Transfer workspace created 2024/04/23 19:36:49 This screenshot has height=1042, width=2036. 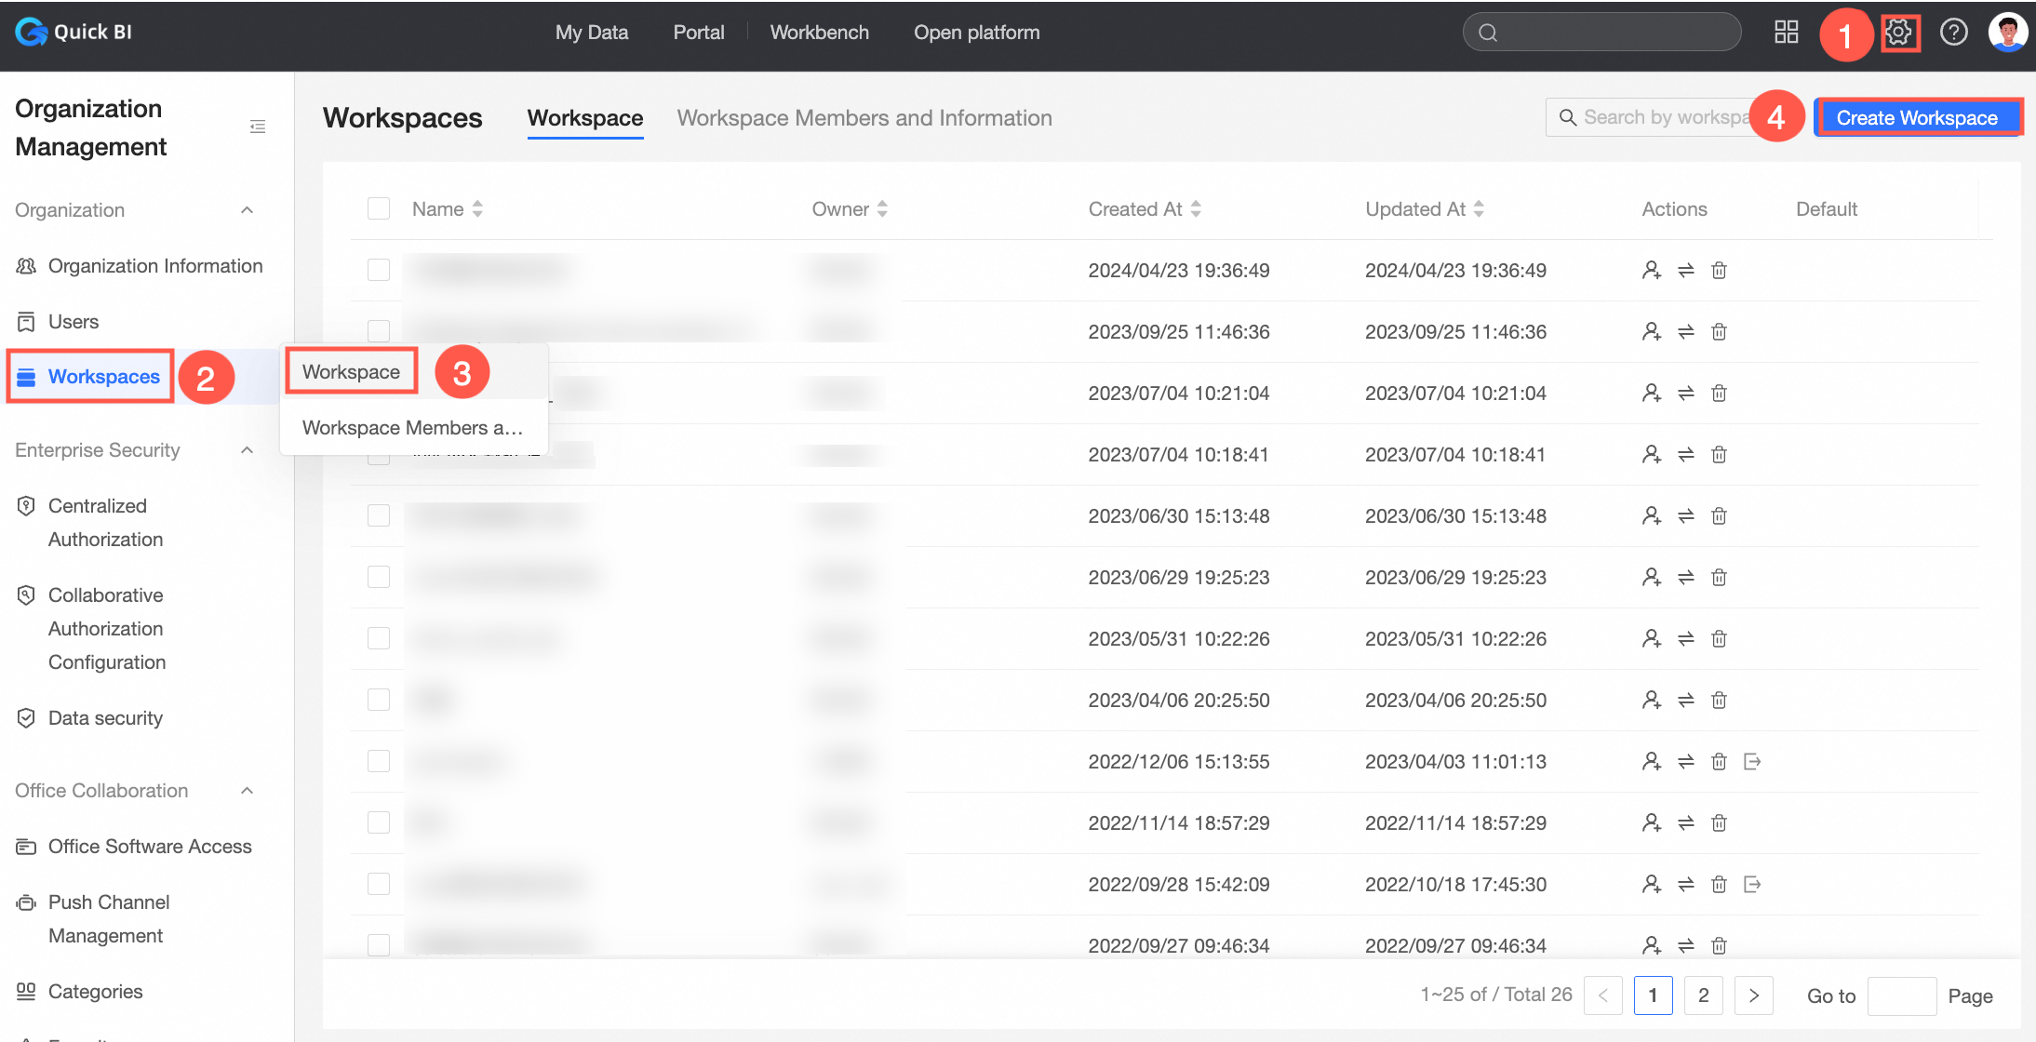1685,271
